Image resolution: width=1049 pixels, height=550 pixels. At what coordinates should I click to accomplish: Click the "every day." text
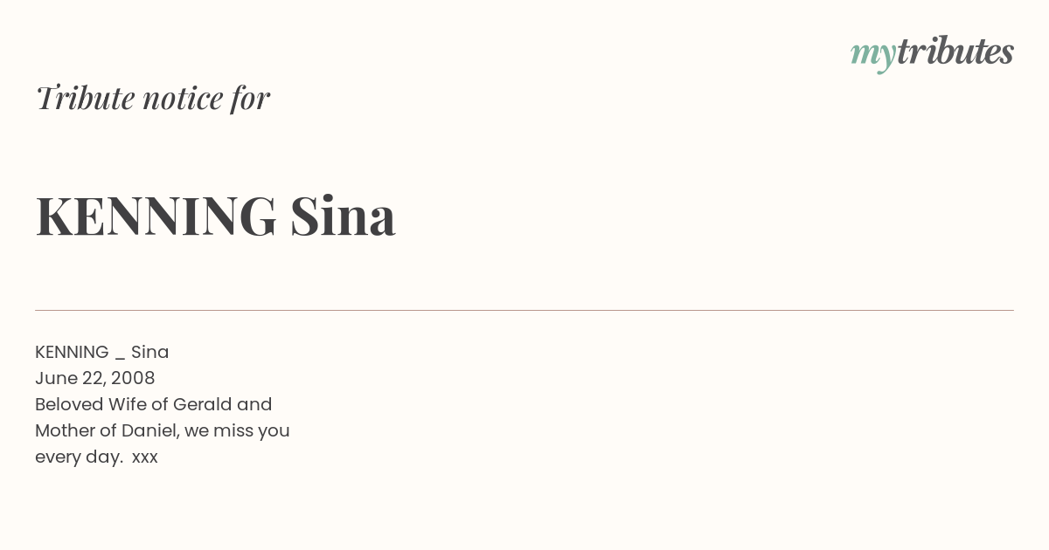pos(79,457)
